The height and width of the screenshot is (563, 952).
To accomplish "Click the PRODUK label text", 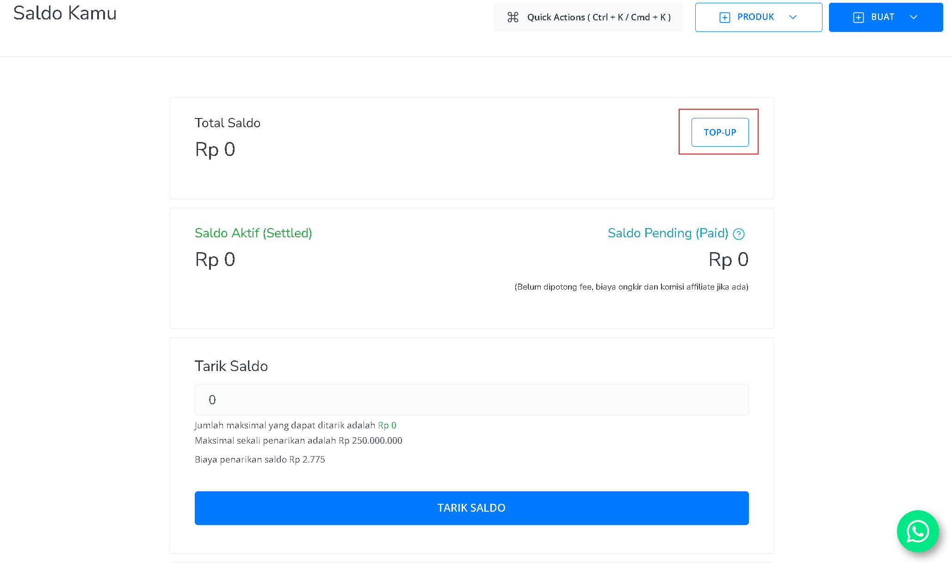I will (755, 17).
